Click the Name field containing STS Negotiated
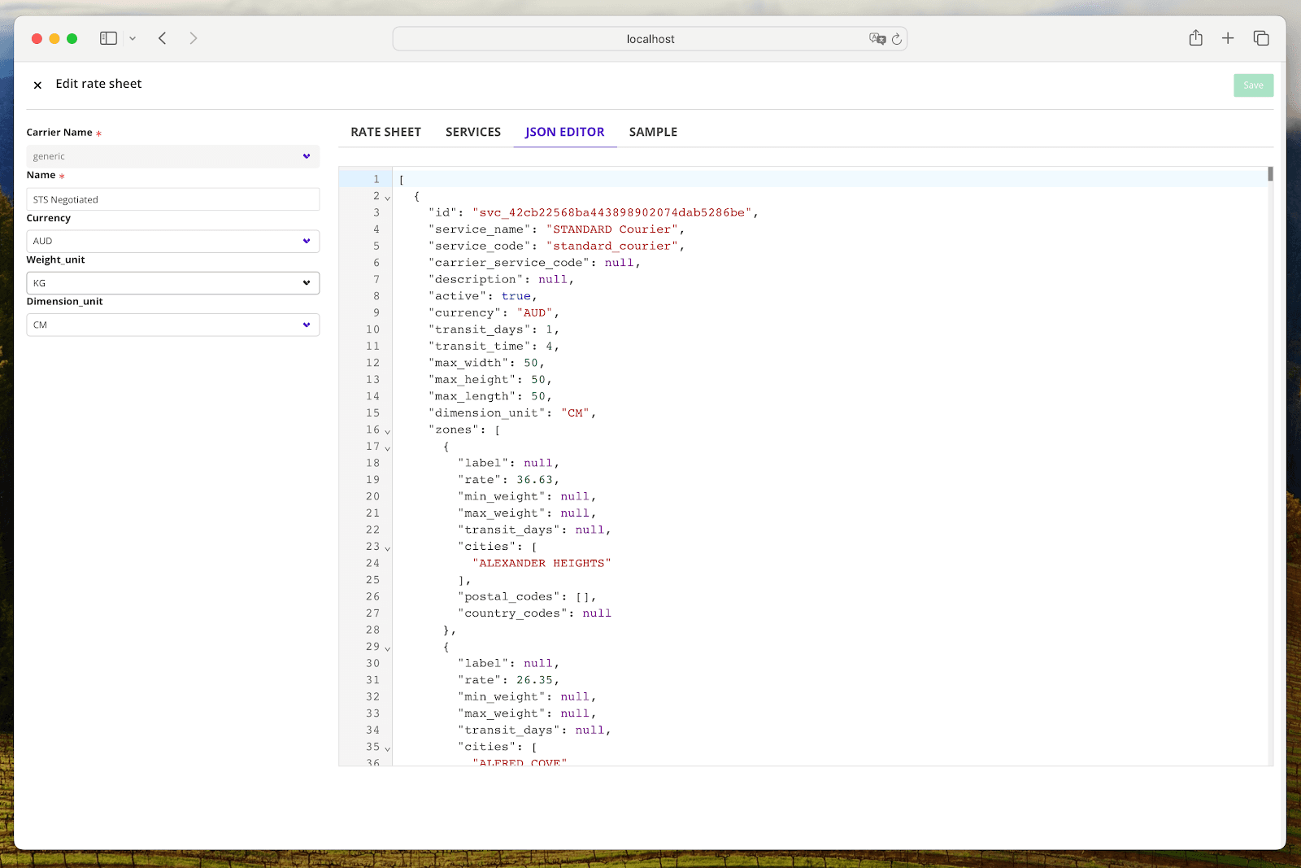This screenshot has width=1301, height=868. tap(172, 198)
